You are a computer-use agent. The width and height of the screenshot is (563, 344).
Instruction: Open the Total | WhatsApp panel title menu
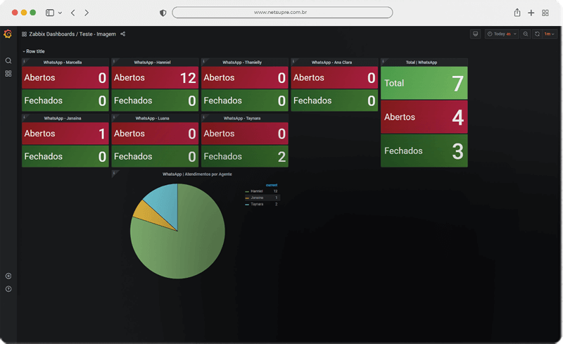pos(422,62)
